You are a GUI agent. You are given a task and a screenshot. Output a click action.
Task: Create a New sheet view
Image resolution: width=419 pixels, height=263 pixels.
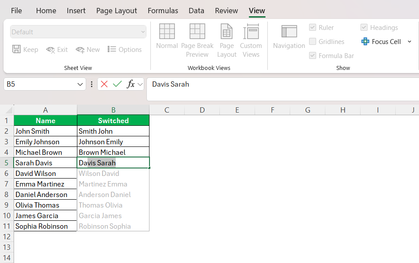[x=87, y=49]
